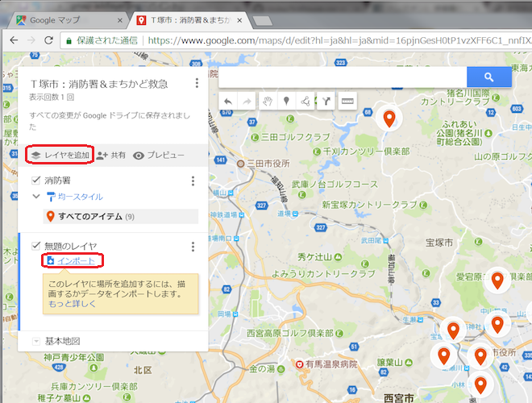
Task: Click the blue search magnifier button
Action: pos(489,77)
